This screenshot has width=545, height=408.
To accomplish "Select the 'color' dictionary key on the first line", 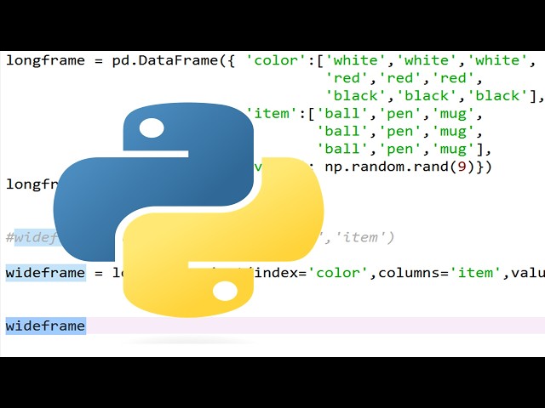I will 277,60.
